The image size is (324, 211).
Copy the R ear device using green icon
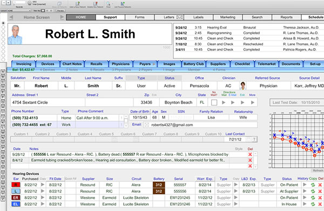pos(313,185)
